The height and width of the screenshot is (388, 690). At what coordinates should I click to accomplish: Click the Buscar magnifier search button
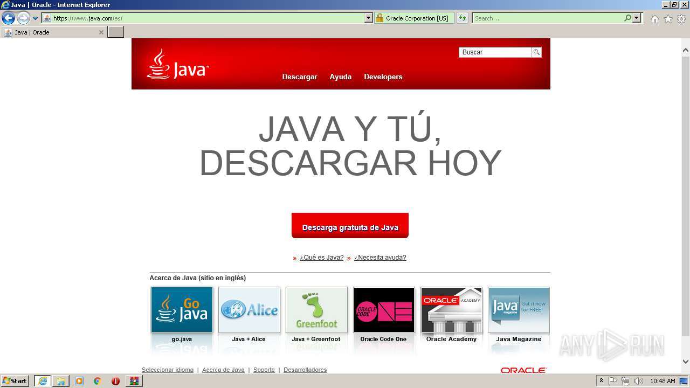click(x=536, y=52)
